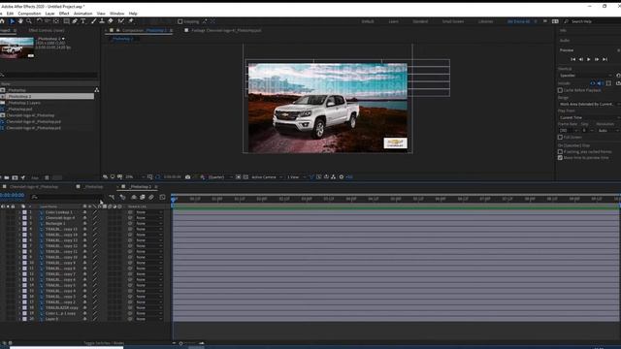621x349 pixels.
Task: Switch to Default workspace
Action: (368, 21)
